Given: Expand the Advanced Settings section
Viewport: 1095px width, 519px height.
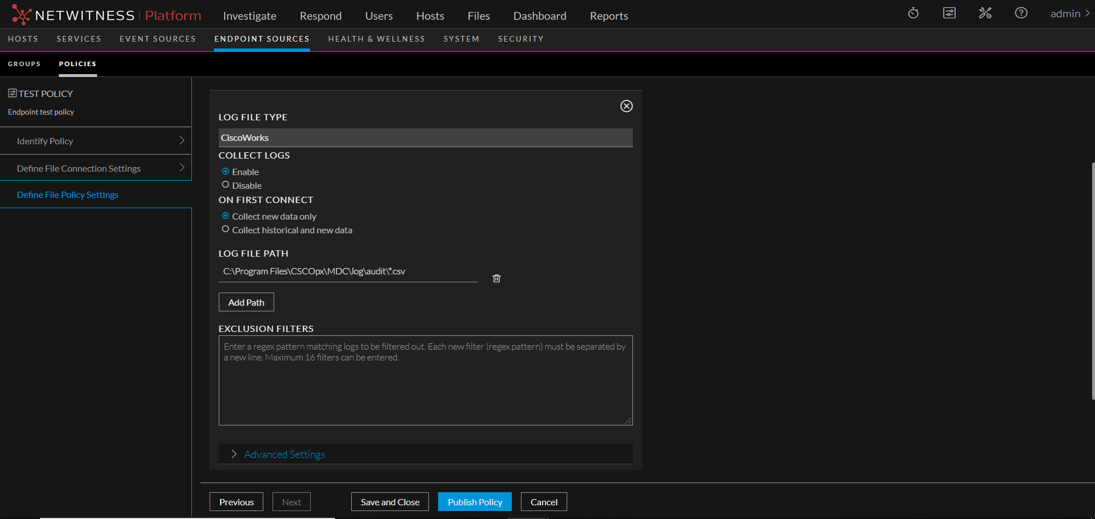Looking at the screenshot, I should (284, 455).
